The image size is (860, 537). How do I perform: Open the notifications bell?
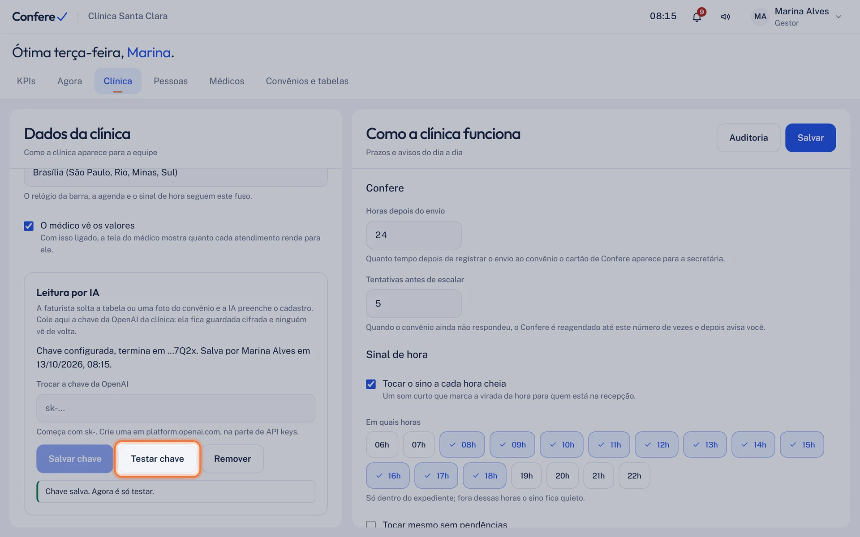(697, 17)
